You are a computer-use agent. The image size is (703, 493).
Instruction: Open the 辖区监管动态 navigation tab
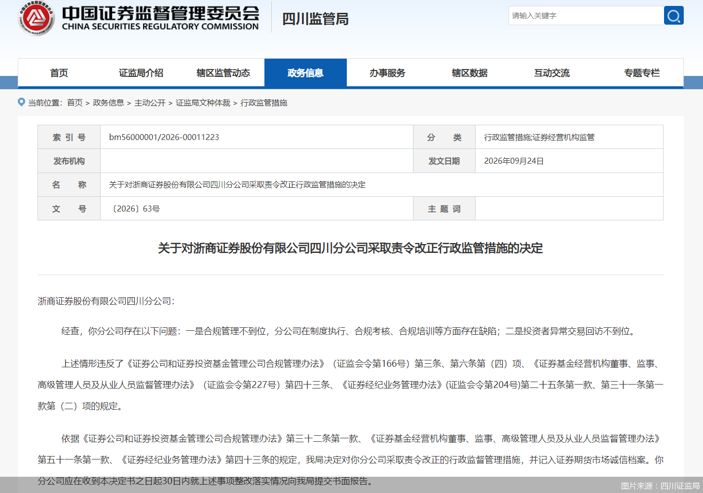(x=223, y=73)
